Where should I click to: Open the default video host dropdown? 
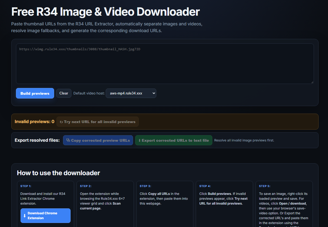[131, 93]
